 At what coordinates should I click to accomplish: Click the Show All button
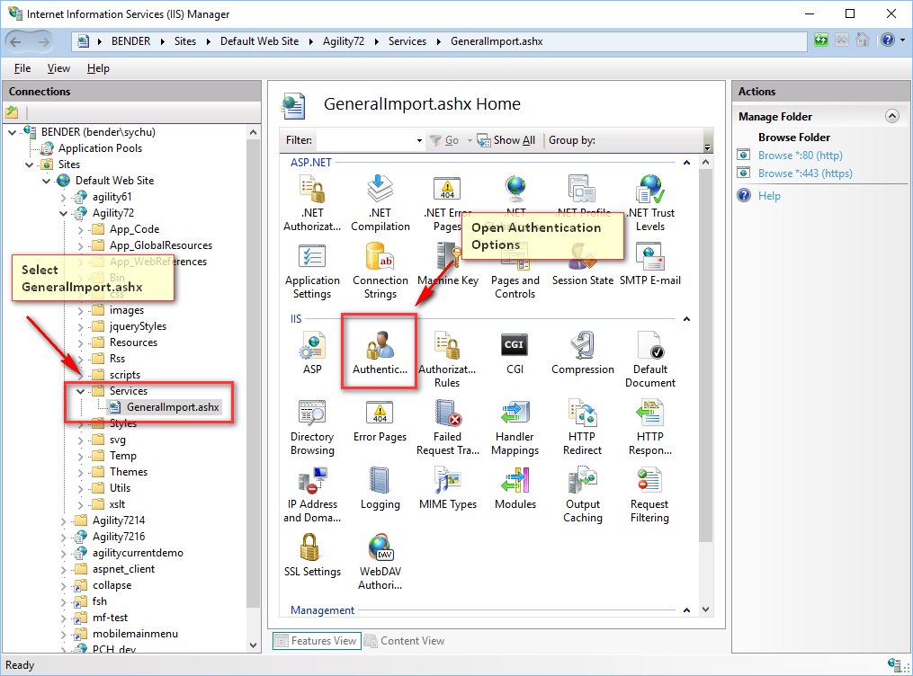point(506,140)
